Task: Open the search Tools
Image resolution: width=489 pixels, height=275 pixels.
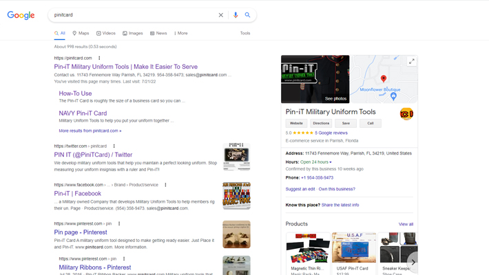Action: point(245,33)
